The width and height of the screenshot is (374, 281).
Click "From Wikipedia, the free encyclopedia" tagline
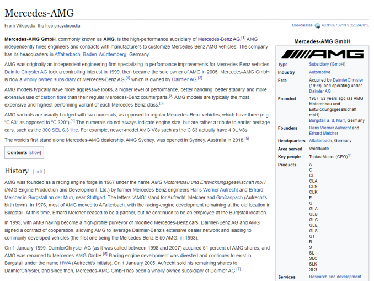point(42,26)
